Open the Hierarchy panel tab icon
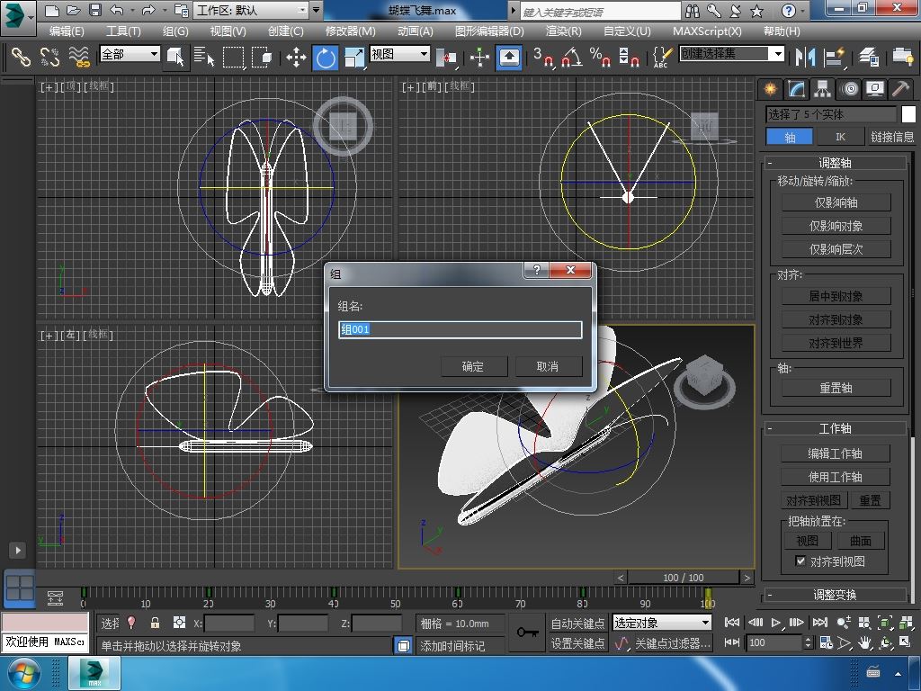The image size is (921, 691). click(x=822, y=88)
